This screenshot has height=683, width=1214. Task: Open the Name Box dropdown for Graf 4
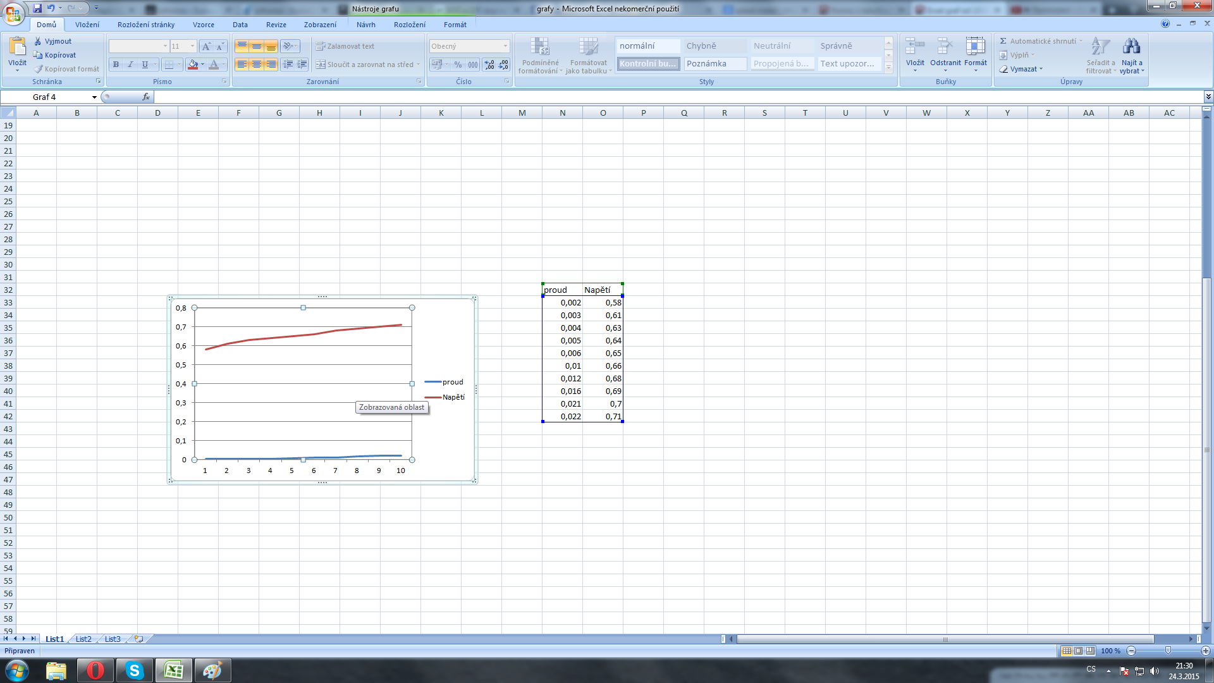click(94, 97)
